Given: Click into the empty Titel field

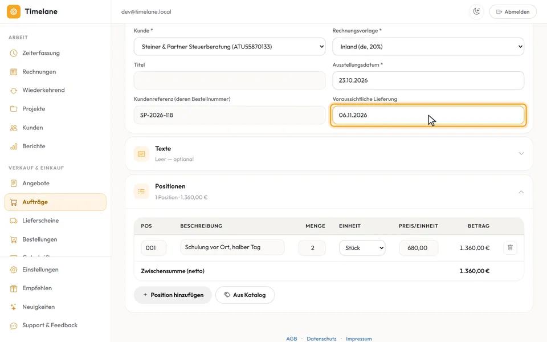Looking at the screenshot, I should (x=230, y=80).
